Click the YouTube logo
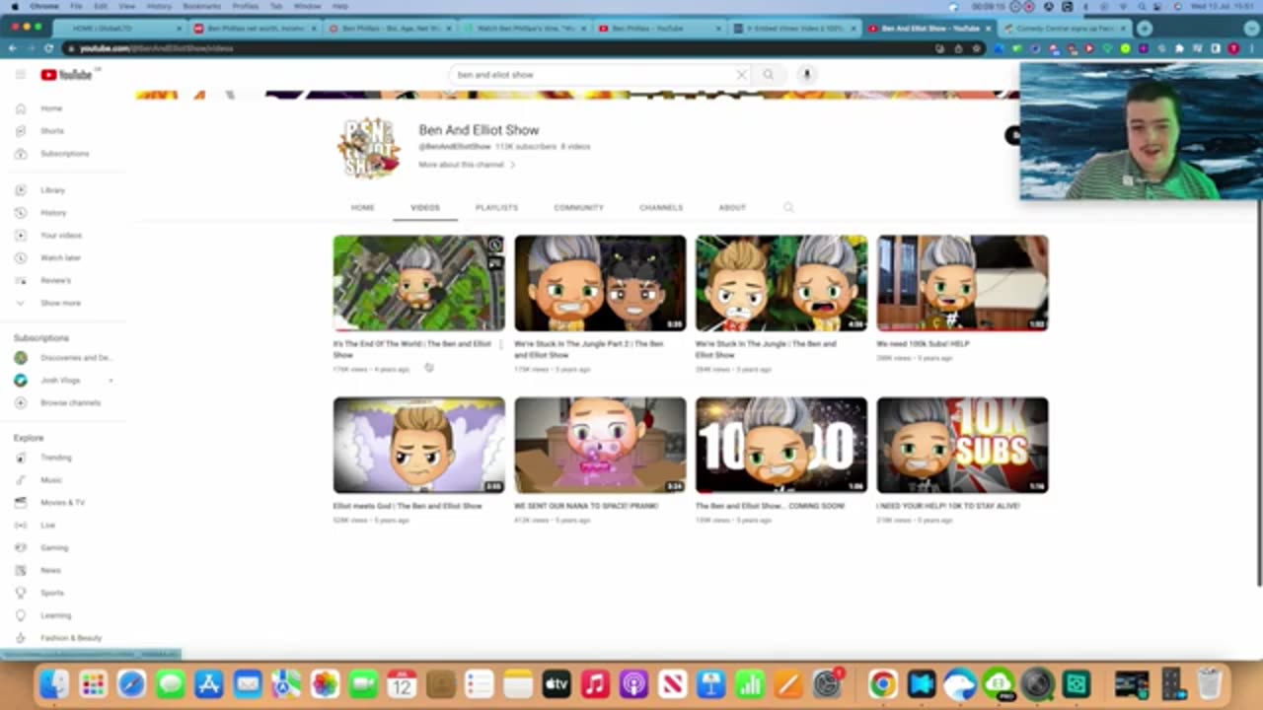Screen dimensions: 1263x710 tap(66, 75)
